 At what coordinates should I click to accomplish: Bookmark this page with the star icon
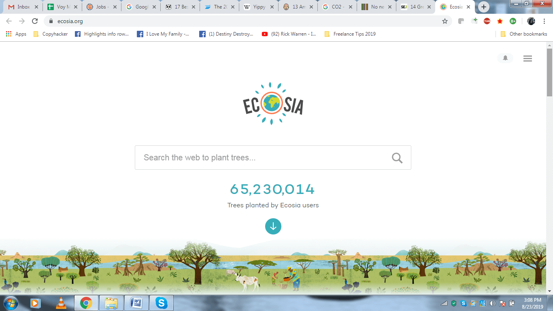pos(445,21)
